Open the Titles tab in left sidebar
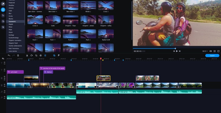This screenshot has height=113, width=221. 3,16
